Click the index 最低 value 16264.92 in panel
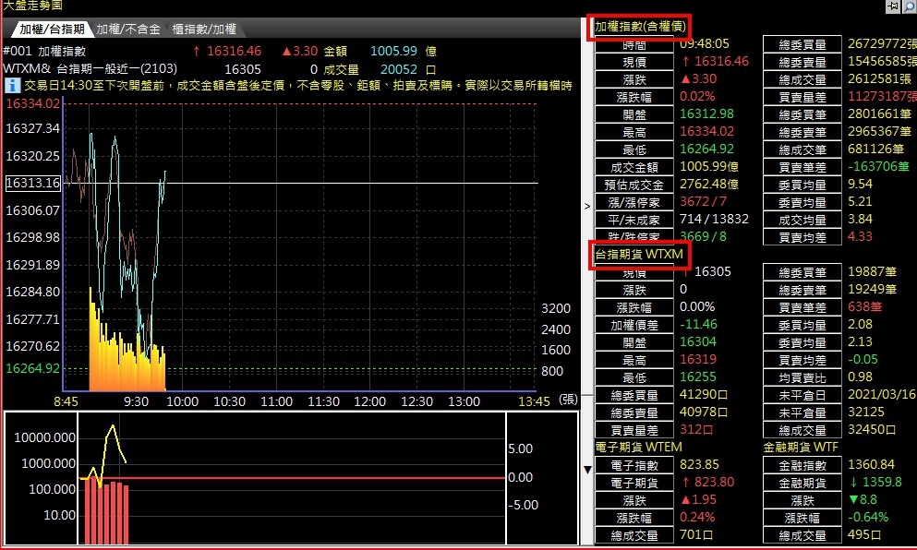 coord(706,149)
